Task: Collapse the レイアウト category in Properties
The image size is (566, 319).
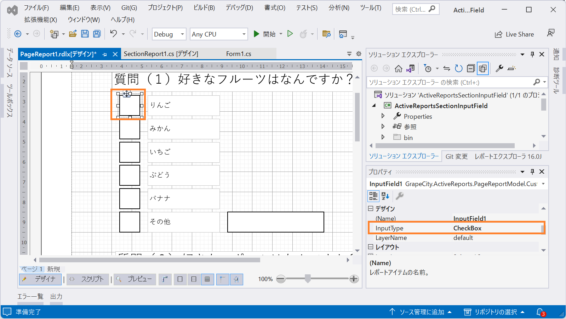Action: 371,247
